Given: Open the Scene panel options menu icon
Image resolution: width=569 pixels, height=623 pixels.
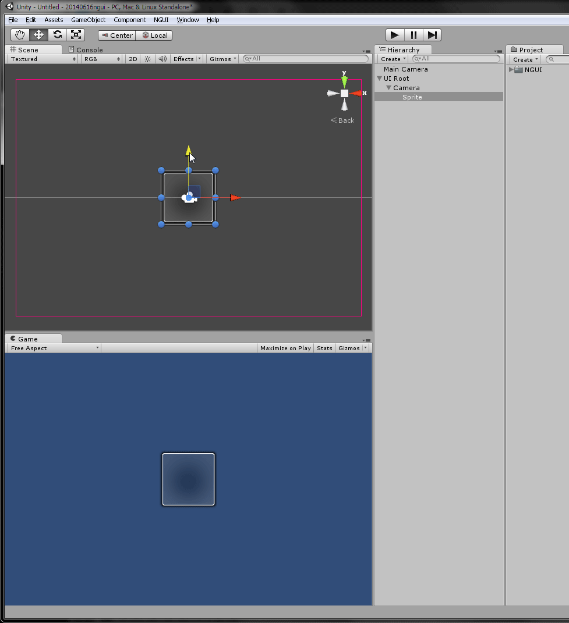Looking at the screenshot, I should (366, 51).
